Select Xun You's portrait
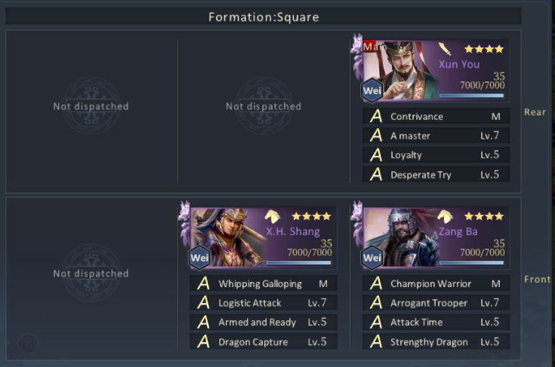The height and width of the screenshot is (367, 555). tap(400, 71)
